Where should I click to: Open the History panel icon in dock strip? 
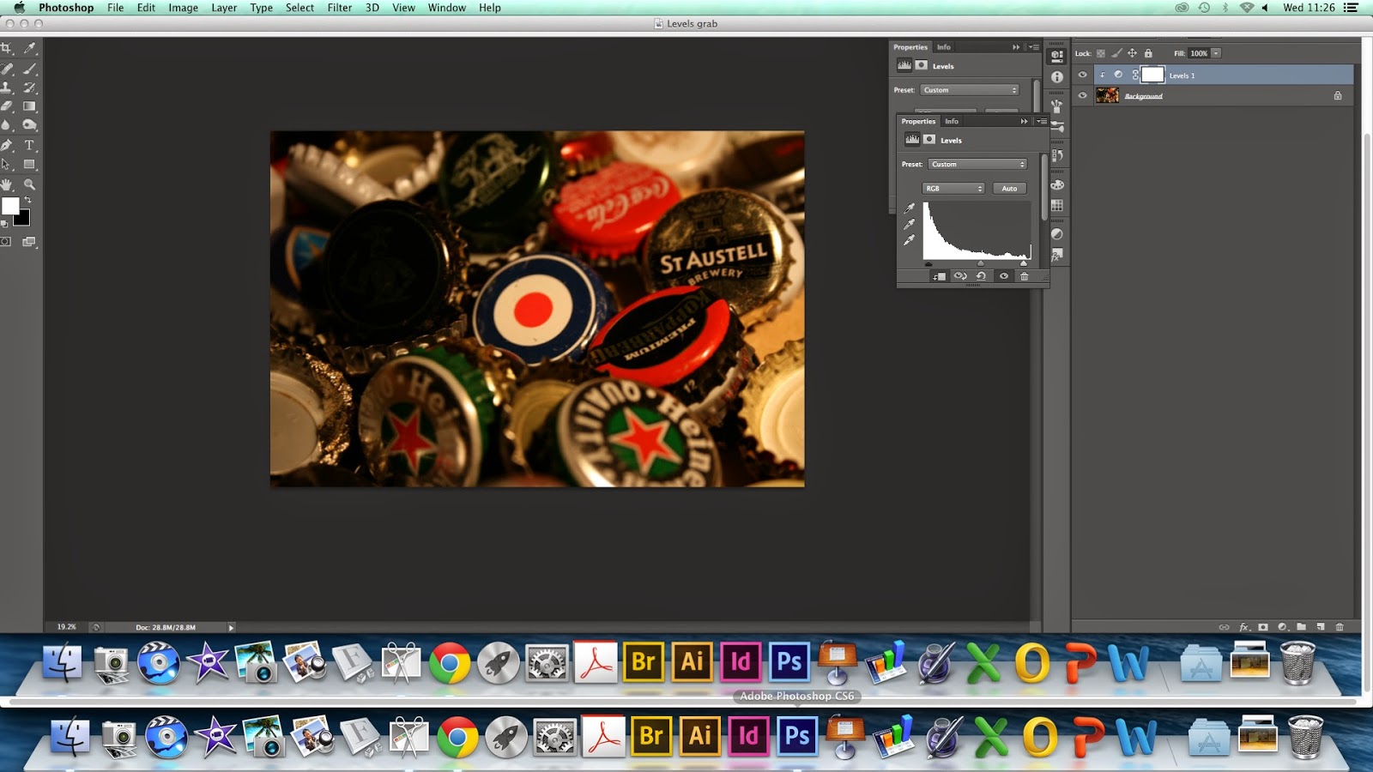pyautogui.click(x=1057, y=155)
